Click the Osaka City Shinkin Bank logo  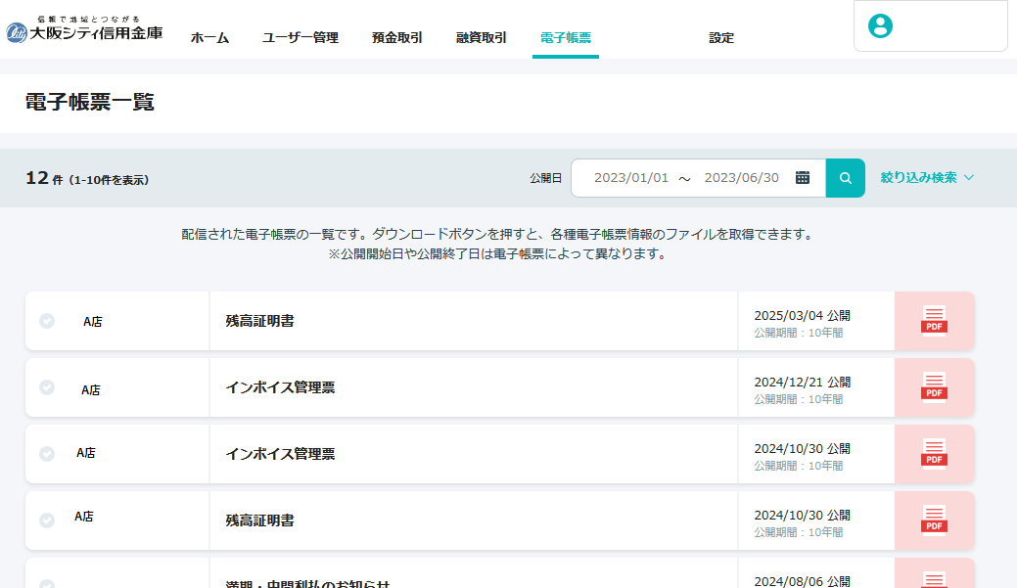tap(84, 29)
